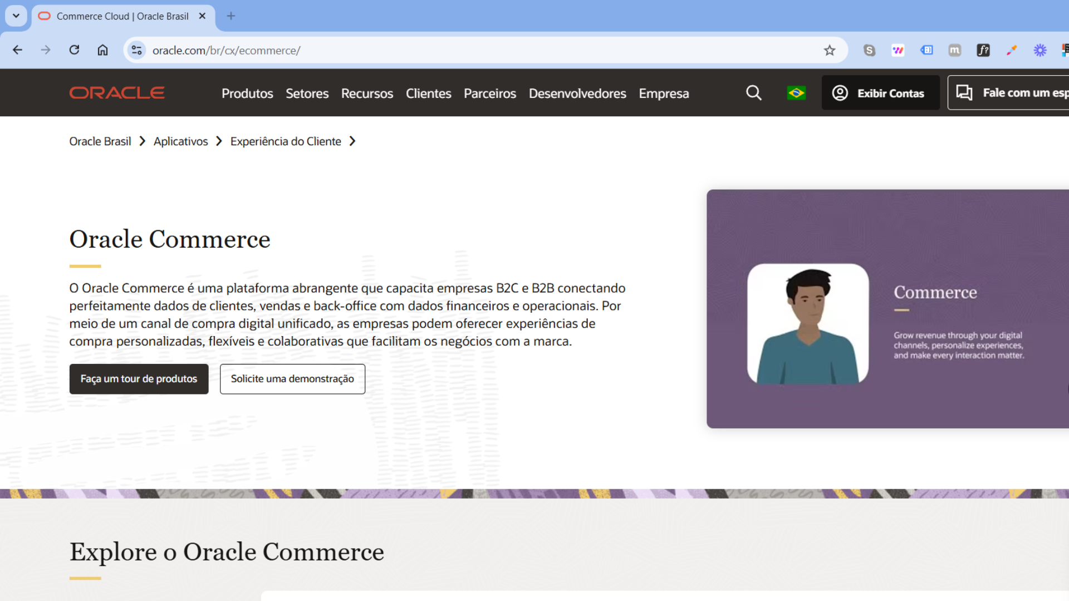
Task: Open site permissions via the tune icon
Action: pos(136,50)
